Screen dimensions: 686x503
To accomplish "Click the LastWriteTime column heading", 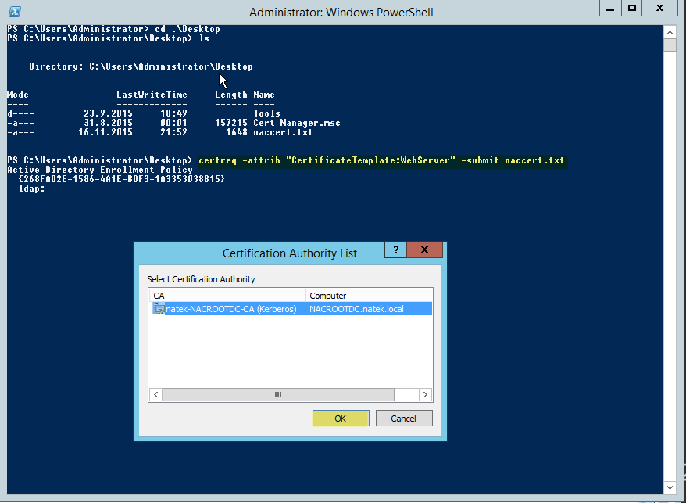I will pos(152,95).
